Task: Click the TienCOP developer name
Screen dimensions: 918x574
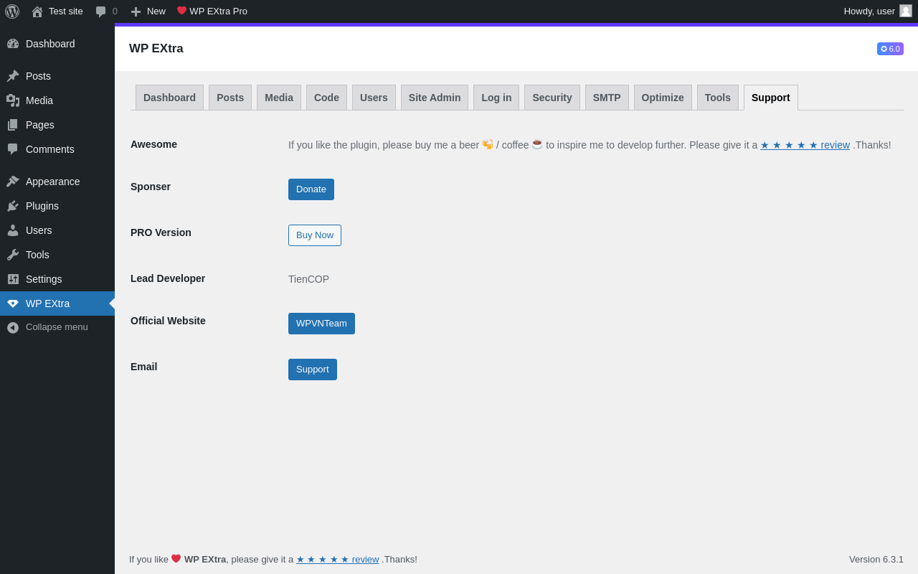Action: coord(308,279)
